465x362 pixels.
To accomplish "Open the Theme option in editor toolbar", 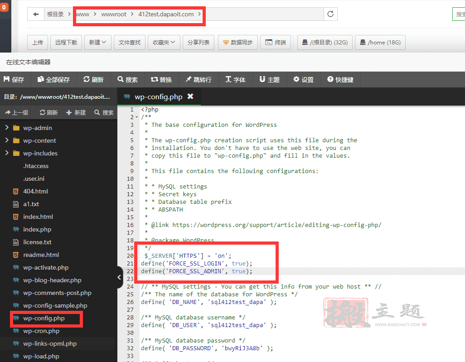I will coord(269,79).
